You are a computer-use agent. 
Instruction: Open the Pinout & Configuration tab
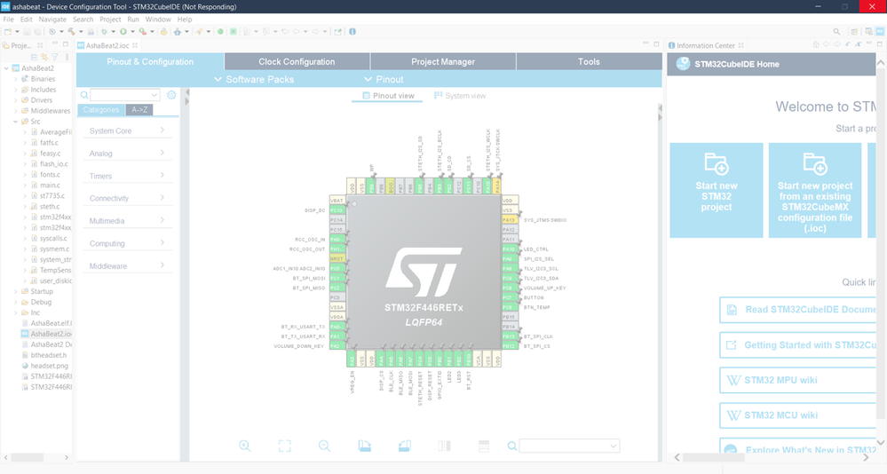tap(150, 61)
